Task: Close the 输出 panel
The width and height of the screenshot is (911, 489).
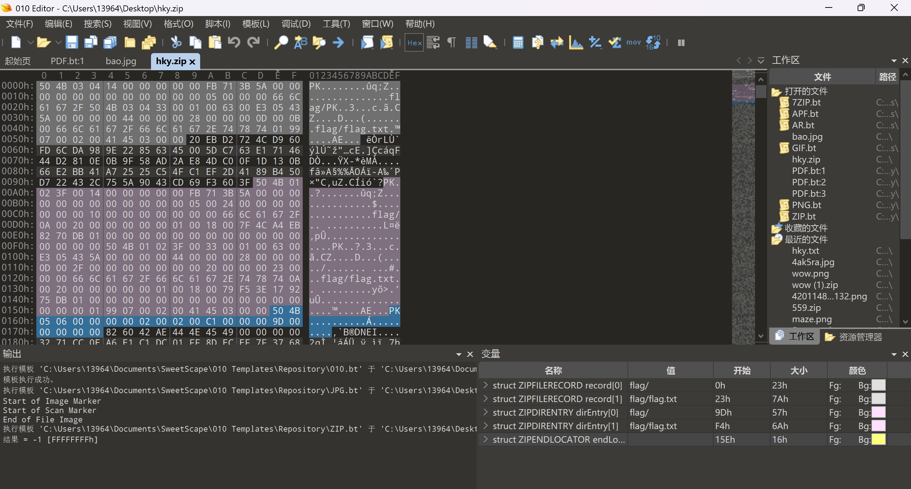Action: [x=470, y=354]
